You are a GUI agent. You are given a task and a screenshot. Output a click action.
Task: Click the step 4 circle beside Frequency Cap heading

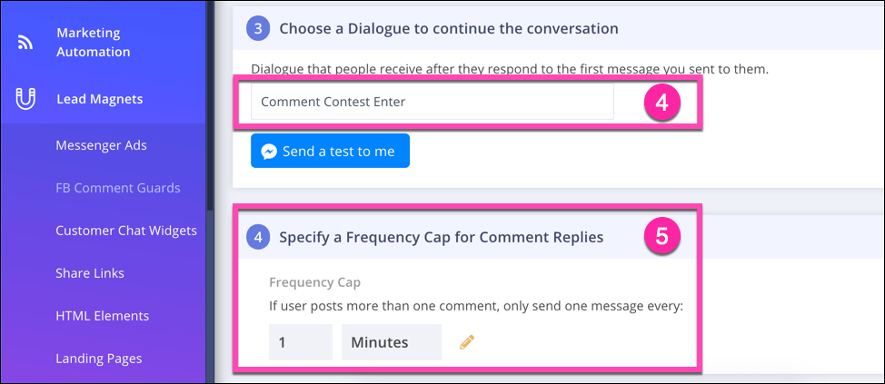pos(258,238)
